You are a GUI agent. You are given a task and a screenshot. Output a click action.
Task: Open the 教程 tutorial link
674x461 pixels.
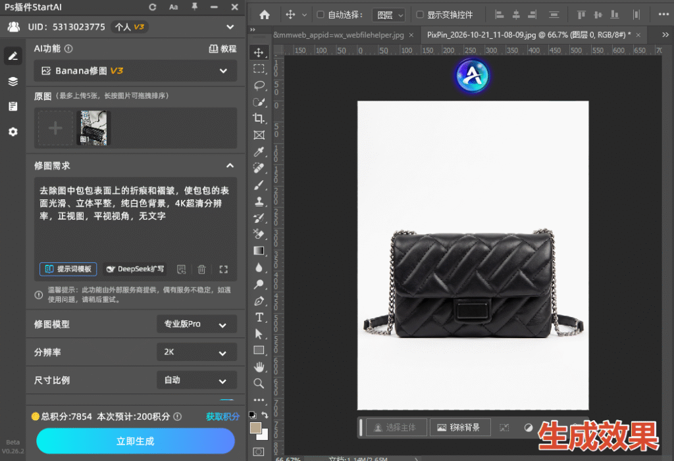222,49
